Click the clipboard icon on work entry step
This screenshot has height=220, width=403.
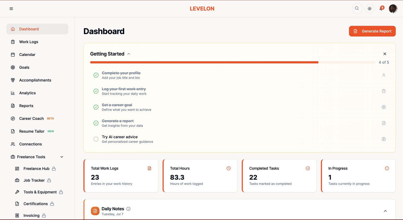click(384, 91)
